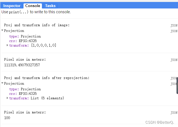Collapse the first Projection object
The image size is (178, 127).
tap(3, 30)
